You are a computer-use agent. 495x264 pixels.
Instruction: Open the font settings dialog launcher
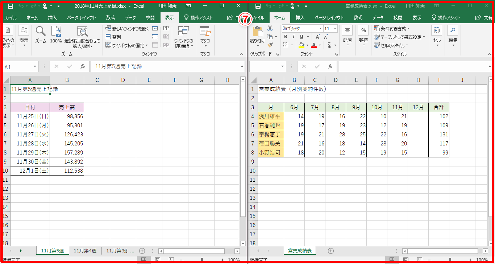coord(337,54)
